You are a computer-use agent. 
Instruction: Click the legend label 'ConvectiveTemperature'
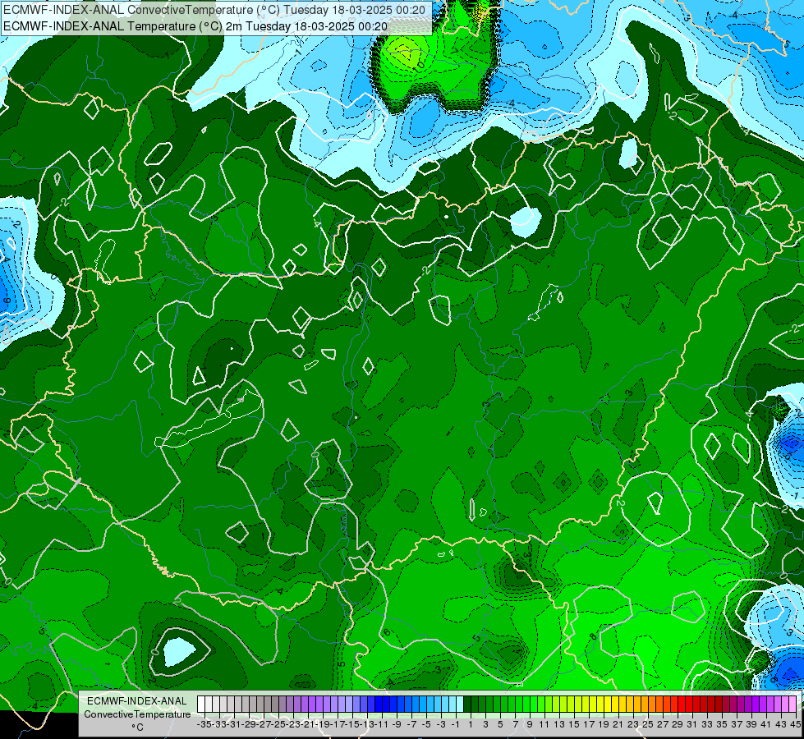(137, 714)
